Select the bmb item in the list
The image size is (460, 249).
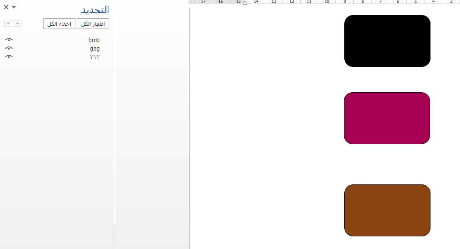coord(94,40)
